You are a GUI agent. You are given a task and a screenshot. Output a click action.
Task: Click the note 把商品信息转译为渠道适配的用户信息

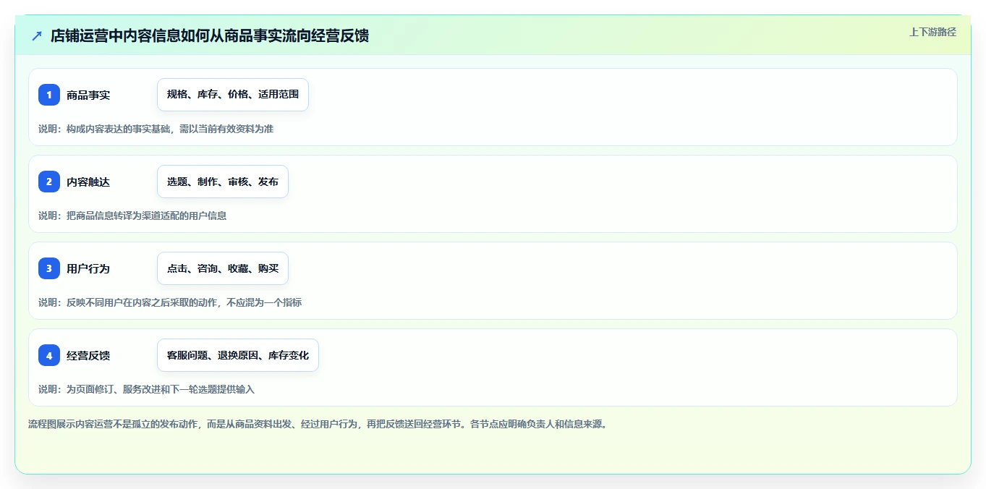coord(146,216)
